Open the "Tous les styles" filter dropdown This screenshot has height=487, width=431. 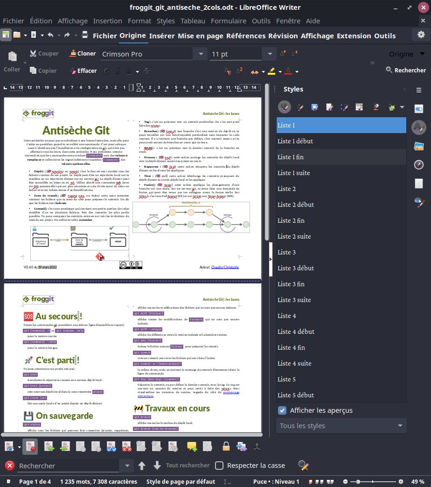[341, 425]
